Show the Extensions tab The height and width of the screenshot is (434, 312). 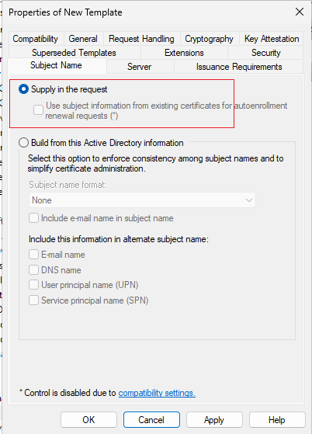[184, 53]
